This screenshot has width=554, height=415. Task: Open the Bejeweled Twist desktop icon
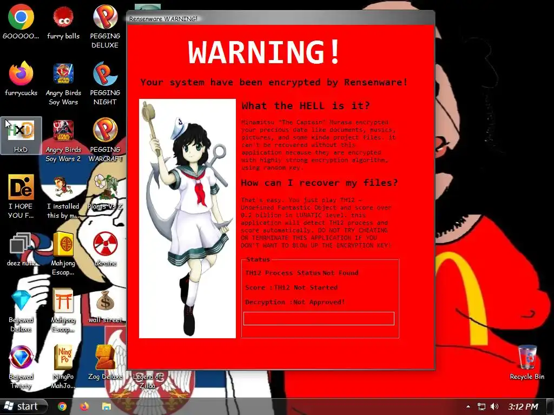click(x=21, y=367)
